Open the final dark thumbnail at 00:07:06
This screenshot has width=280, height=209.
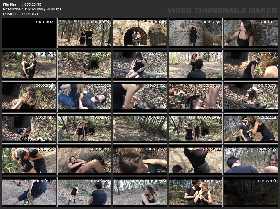[251, 192]
